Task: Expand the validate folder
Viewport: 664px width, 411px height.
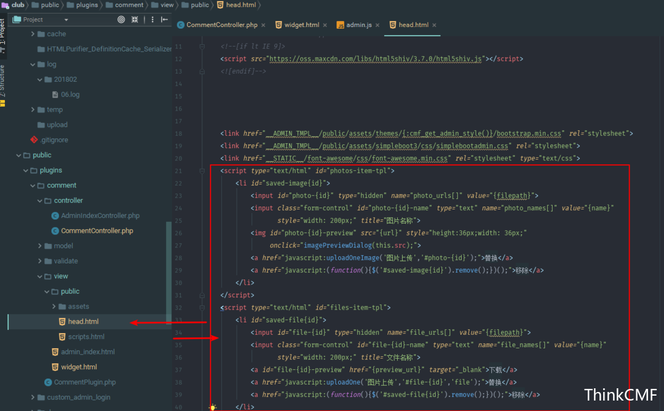Action: (x=40, y=261)
